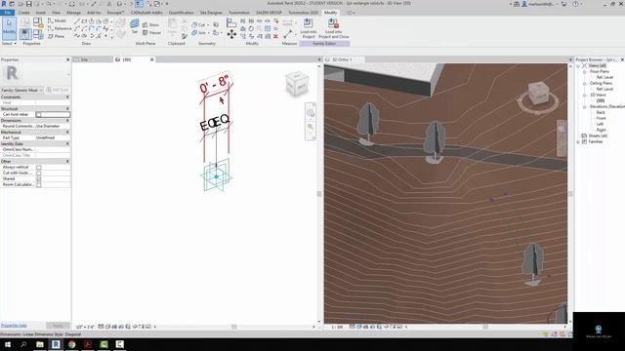Switch to the Site Designer ribbon tab
Image resolution: width=625 pixels, height=351 pixels.
[211, 13]
